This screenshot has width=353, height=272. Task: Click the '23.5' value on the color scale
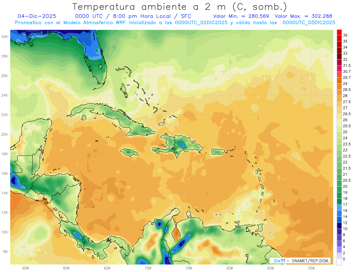click(x=347, y=144)
